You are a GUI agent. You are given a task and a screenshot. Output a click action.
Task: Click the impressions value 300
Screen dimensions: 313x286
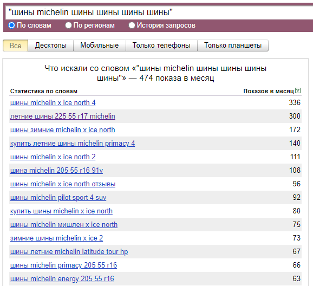pos(295,116)
